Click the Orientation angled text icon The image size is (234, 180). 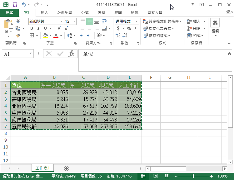[99, 36]
